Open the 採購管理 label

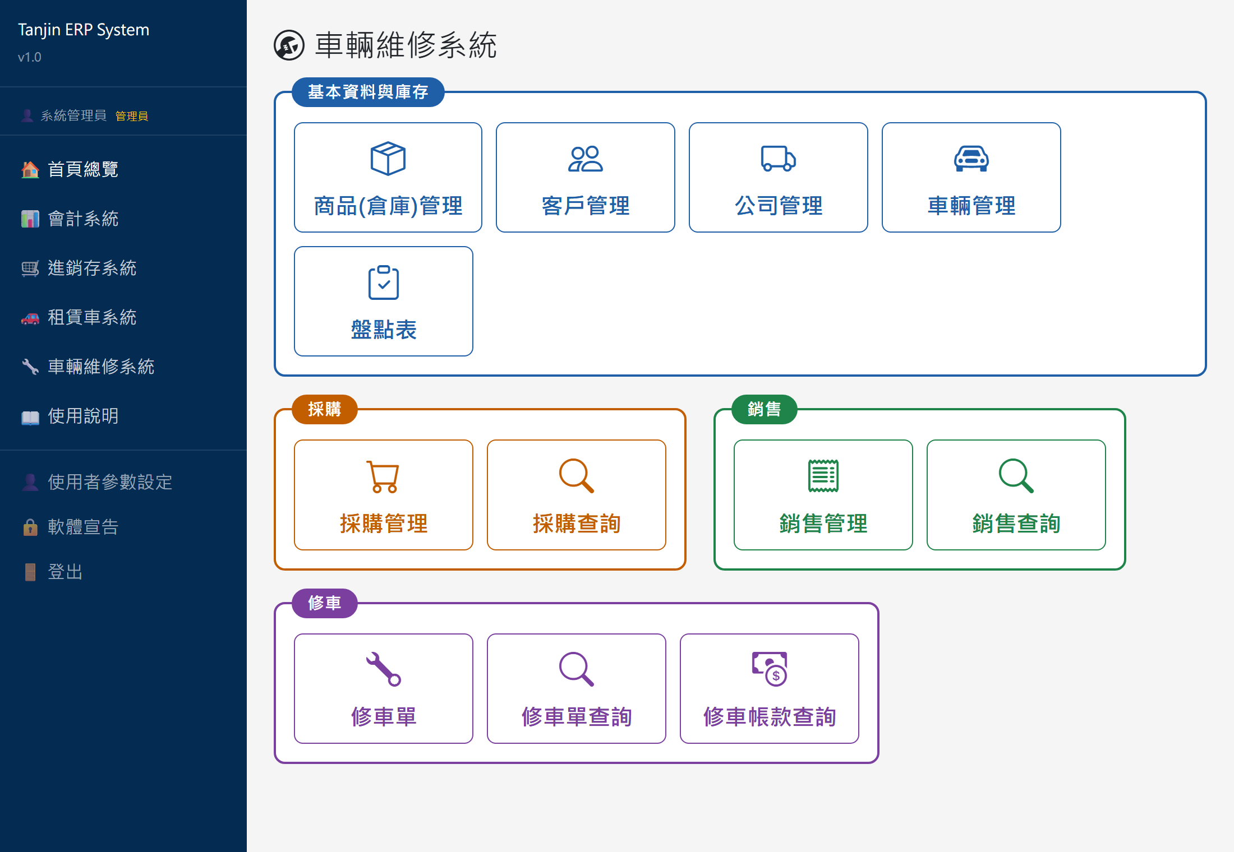point(384,524)
